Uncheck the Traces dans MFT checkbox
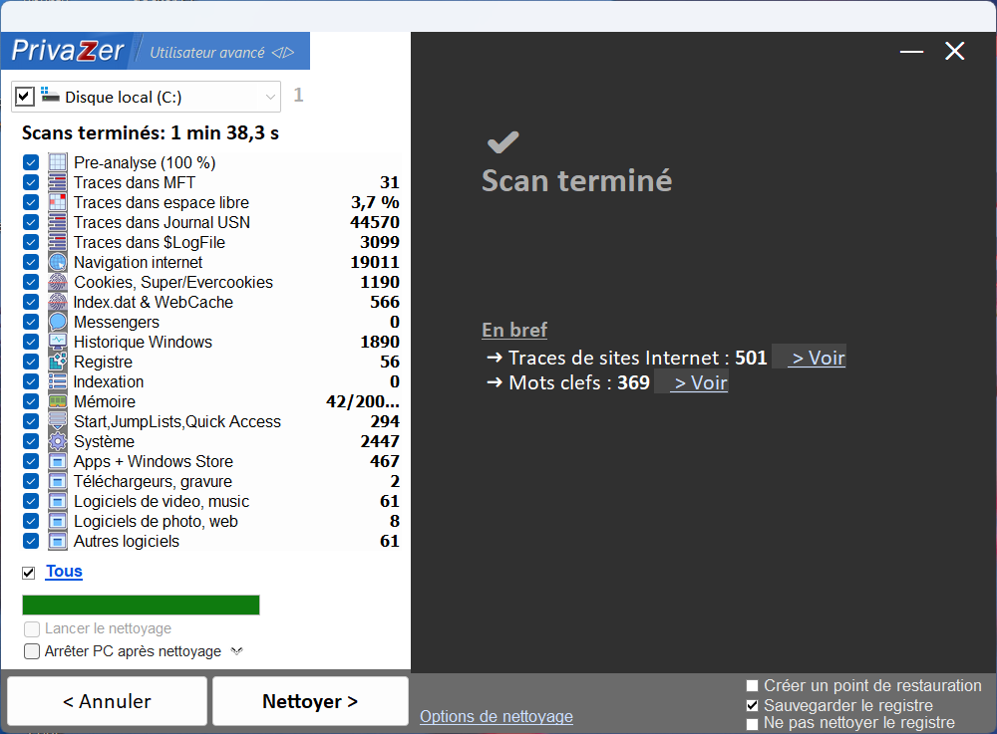 (31, 182)
